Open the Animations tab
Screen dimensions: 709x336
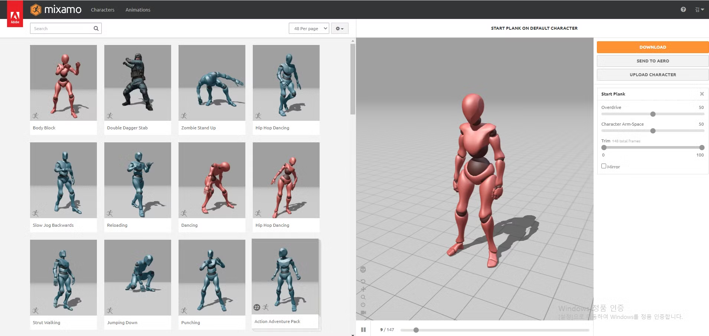(138, 10)
